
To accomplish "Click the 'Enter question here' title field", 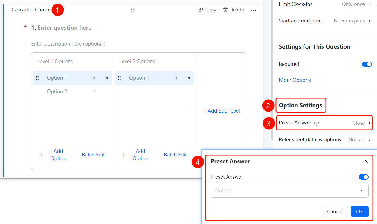I will (65, 28).
